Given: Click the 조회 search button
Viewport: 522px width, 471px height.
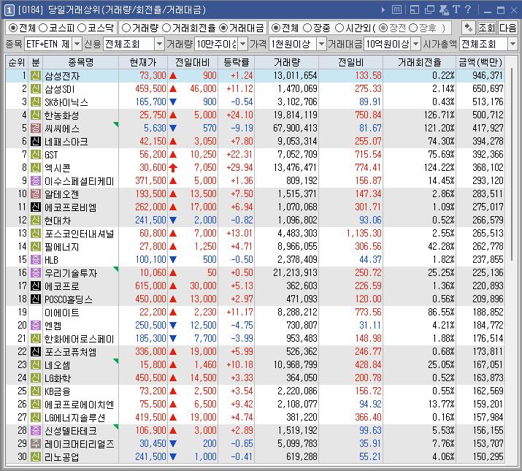Looking at the screenshot, I should pos(487,28).
